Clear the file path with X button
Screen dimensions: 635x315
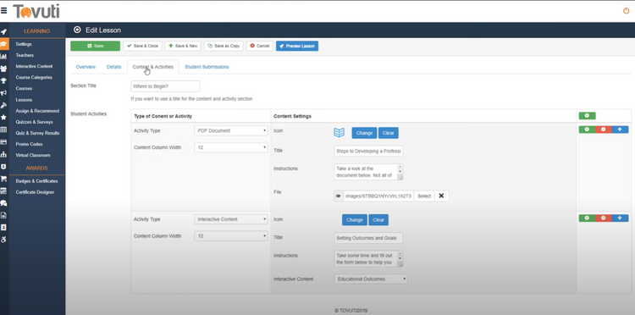(x=441, y=196)
